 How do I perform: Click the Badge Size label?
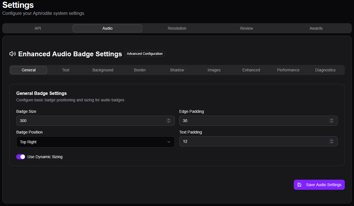(26, 111)
